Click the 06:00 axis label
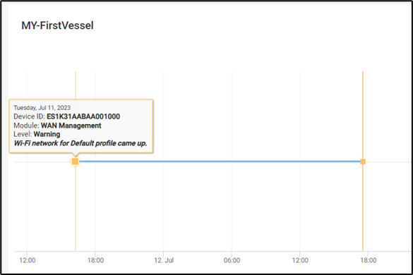 pyautogui.click(x=232, y=260)
